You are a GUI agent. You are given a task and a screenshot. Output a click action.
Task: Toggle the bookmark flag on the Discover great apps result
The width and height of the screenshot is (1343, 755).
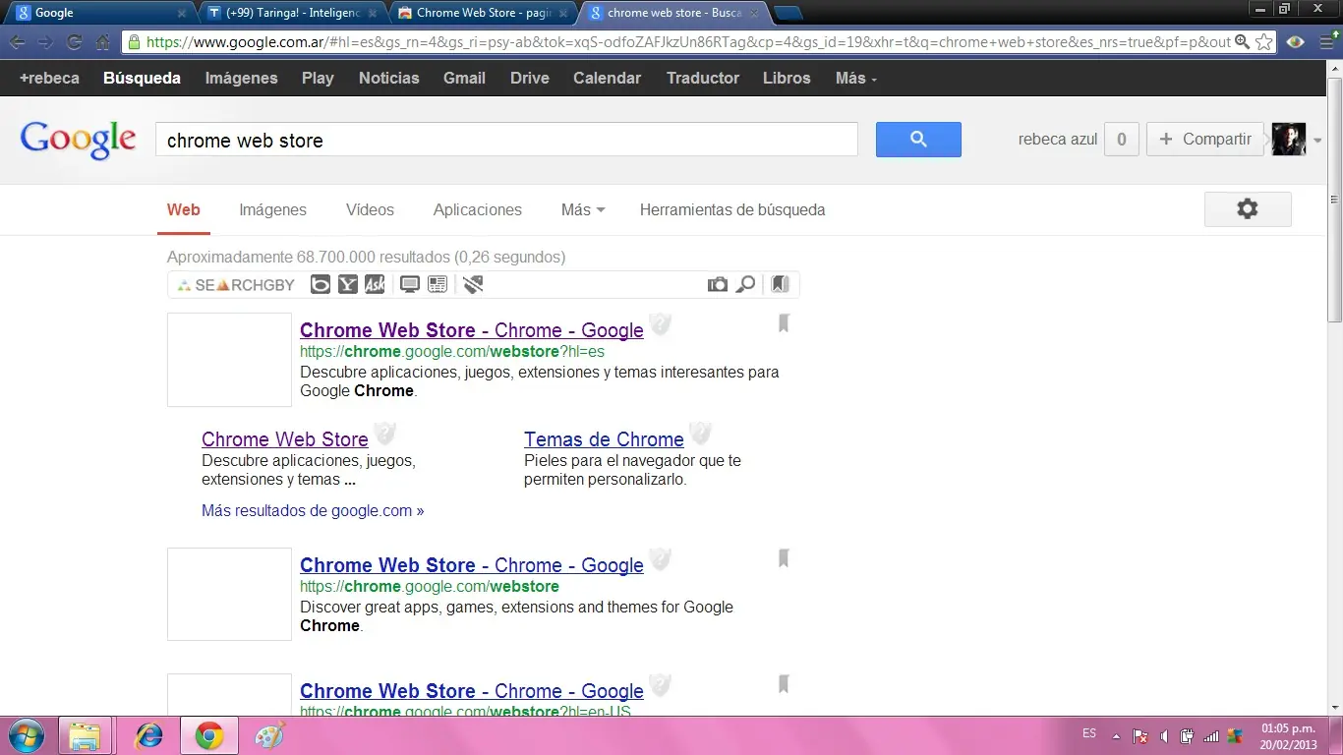[x=784, y=558]
